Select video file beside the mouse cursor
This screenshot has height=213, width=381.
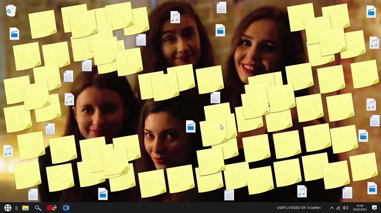point(190,127)
